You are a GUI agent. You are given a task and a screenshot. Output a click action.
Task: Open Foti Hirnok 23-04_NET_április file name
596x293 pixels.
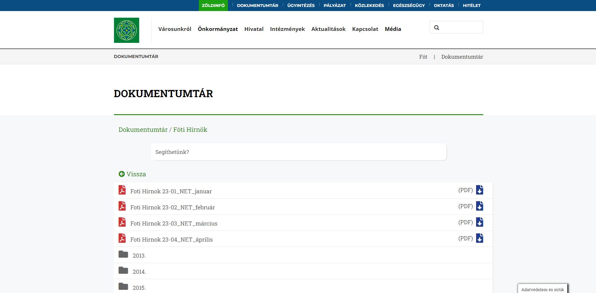171,240
